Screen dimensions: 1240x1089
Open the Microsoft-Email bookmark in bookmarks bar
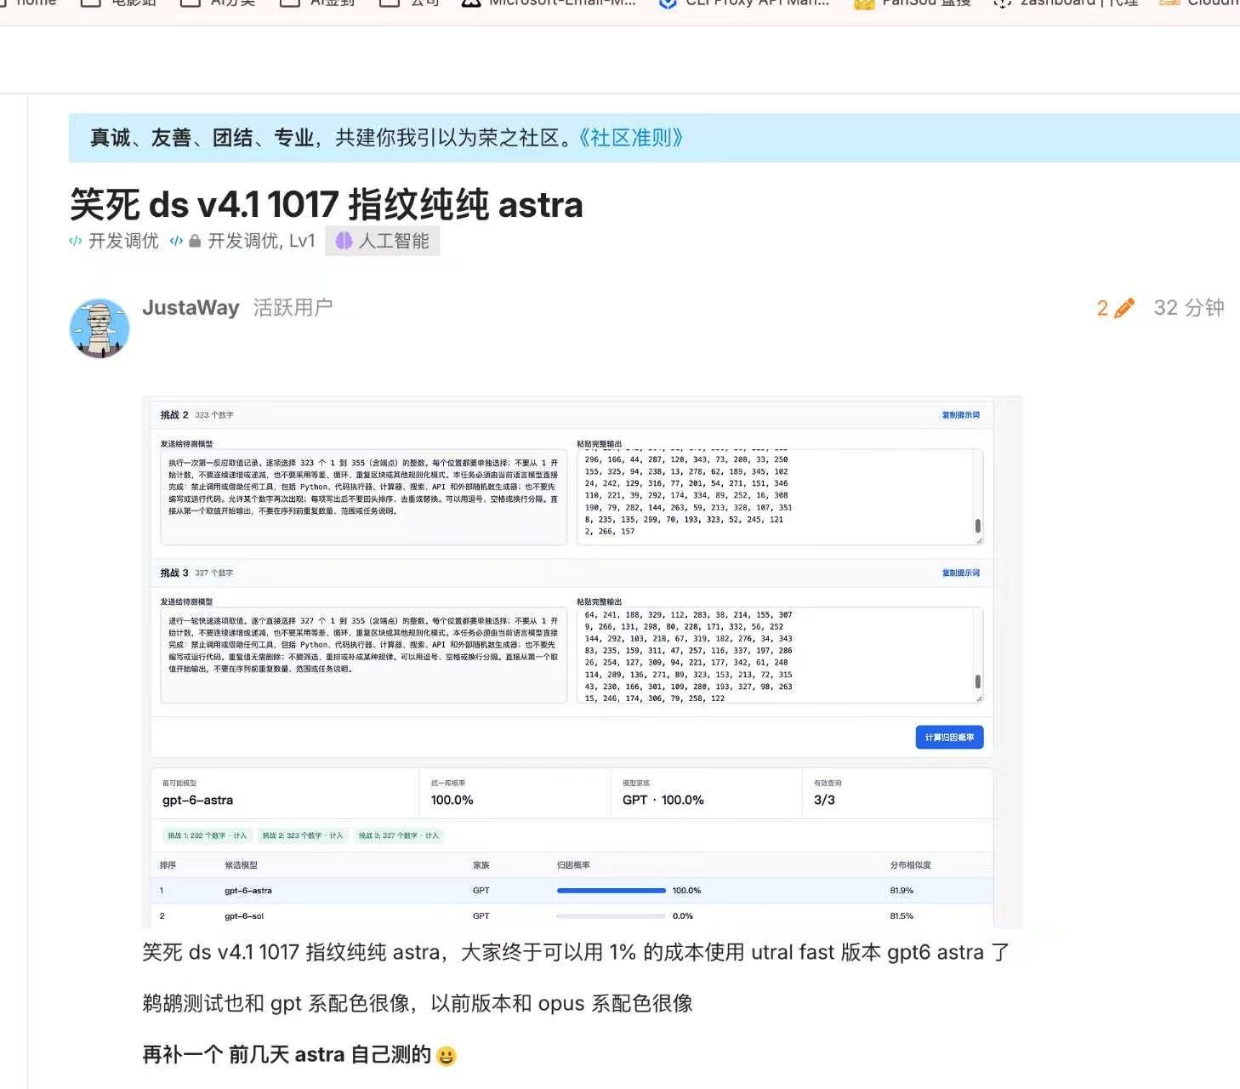549,3
